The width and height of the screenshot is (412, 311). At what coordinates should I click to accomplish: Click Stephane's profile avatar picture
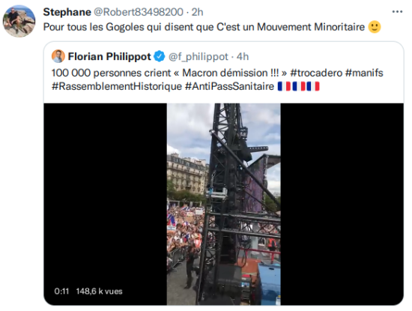coord(19,21)
